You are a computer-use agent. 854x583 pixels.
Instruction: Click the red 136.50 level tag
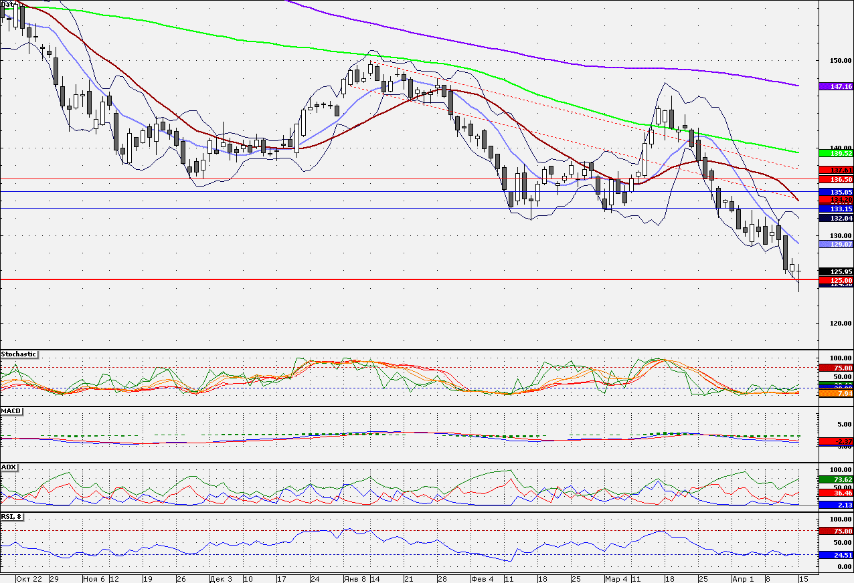click(836, 179)
